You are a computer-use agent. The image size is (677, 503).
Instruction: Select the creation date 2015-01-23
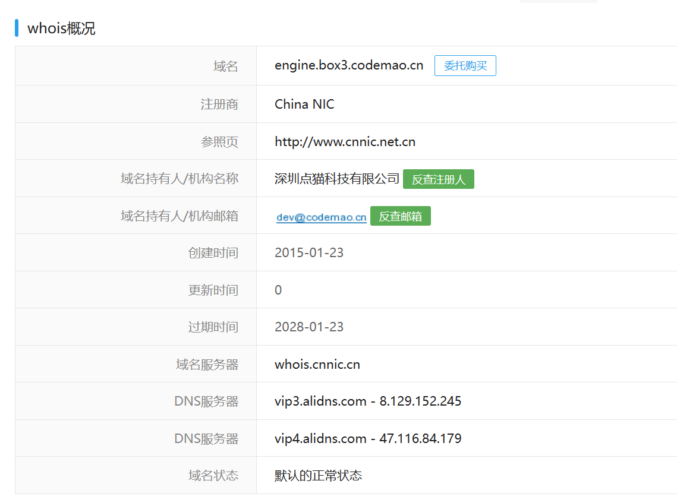(x=309, y=253)
